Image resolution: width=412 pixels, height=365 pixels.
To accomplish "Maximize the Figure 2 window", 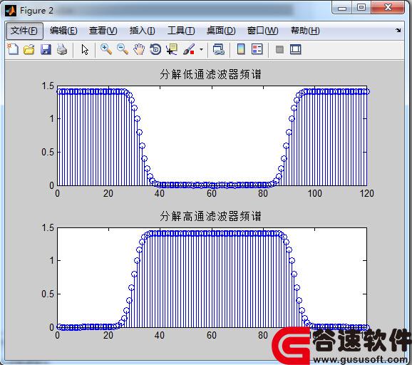I will coord(361,7).
